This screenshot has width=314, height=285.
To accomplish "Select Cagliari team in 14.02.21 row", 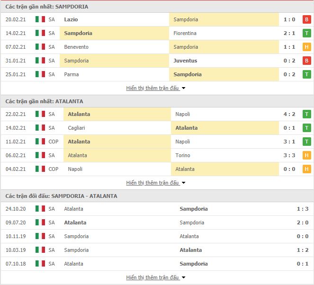I will [76, 128].
